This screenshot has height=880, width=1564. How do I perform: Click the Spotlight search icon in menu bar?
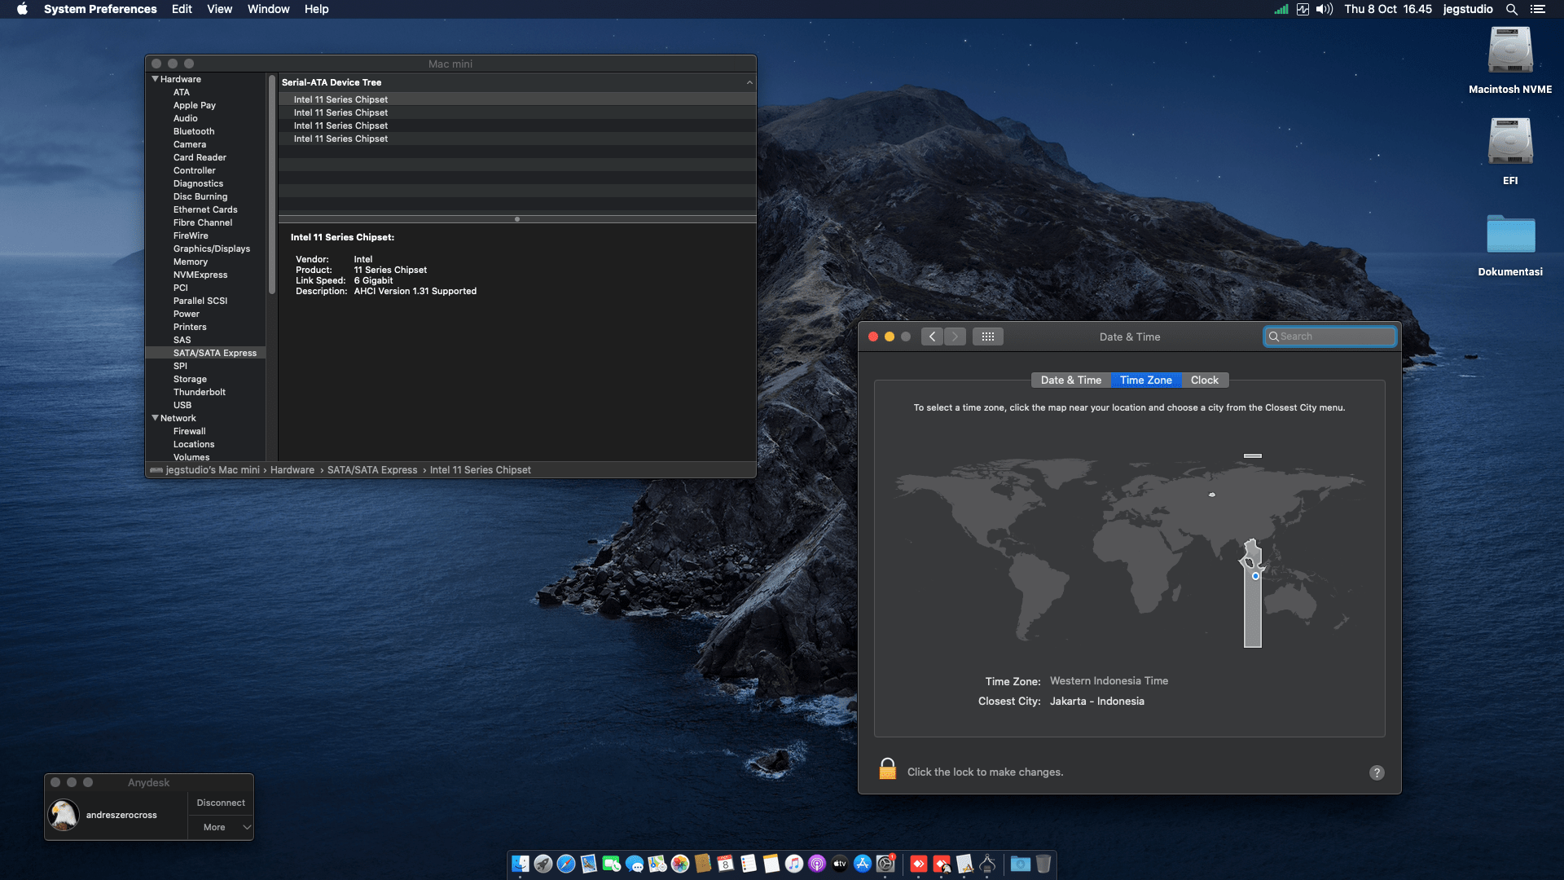[x=1511, y=9]
